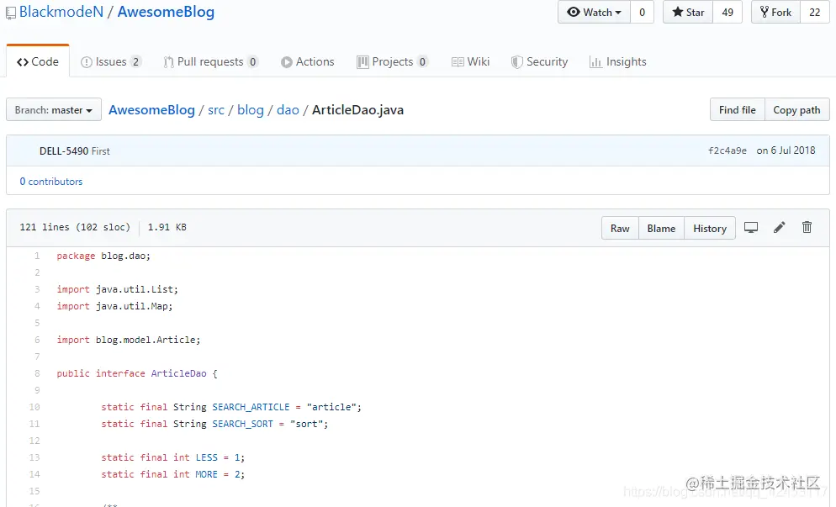Open commit hash f2c4a9e
Image resolution: width=836 pixels, height=507 pixels.
pos(728,151)
